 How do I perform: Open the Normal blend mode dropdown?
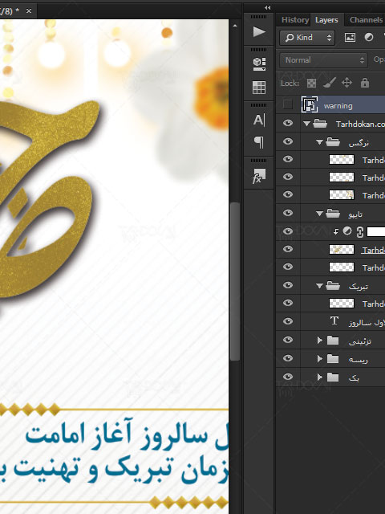(x=323, y=60)
